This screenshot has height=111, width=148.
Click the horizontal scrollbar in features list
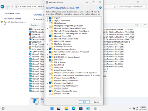tap(72, 98)
